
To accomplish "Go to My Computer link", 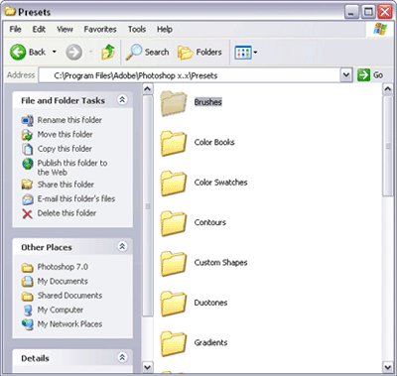I will [x=61, y=310].
